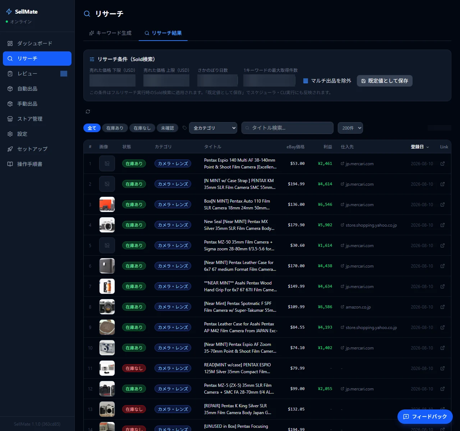Viewport: 460px width, 431px height.
Task: Select the 在庫なし filter pill
Action: 142,128
